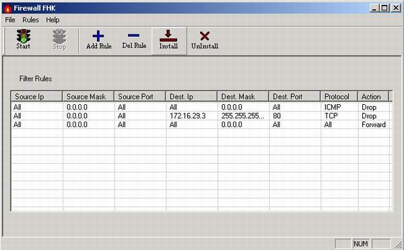The width and height of the screenshot is (404, 250).
Task: Click the Dest. Port column header
Action: click(294, 97)
